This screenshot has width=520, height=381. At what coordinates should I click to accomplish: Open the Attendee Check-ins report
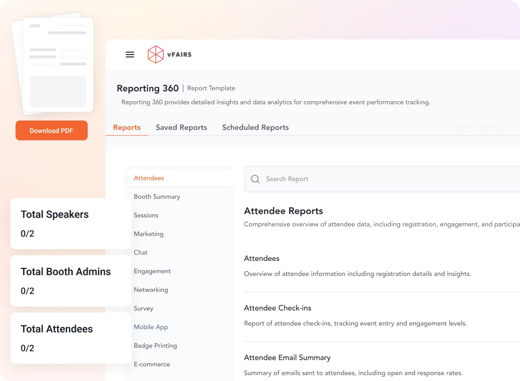(x=277, y=308)
